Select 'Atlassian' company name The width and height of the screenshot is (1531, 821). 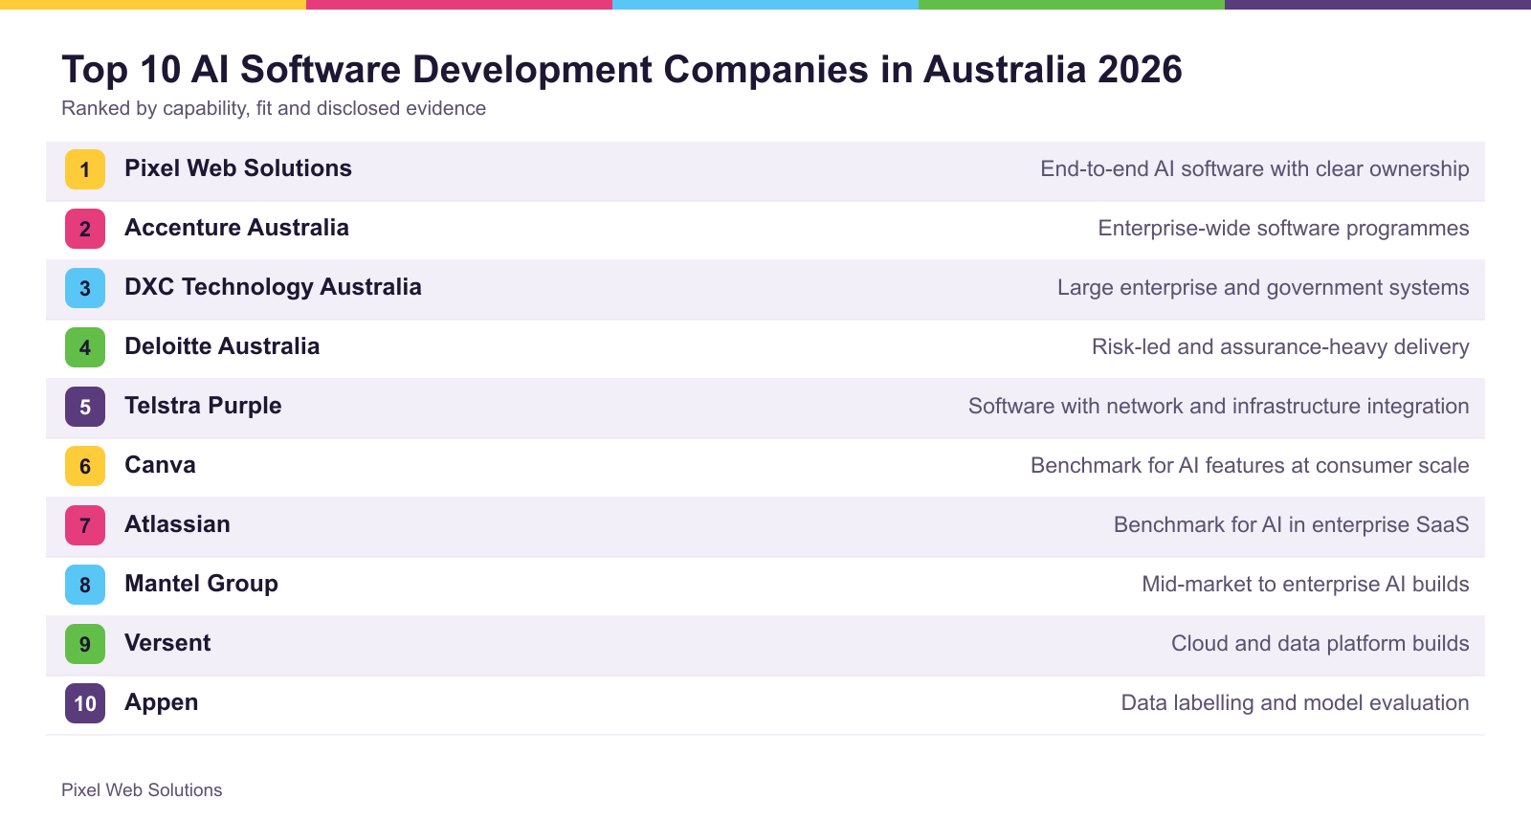pos(177,524)
